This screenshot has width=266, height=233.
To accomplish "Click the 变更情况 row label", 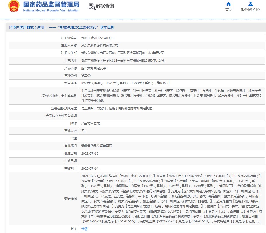I will pyautogui.click(x=70, y=199).
